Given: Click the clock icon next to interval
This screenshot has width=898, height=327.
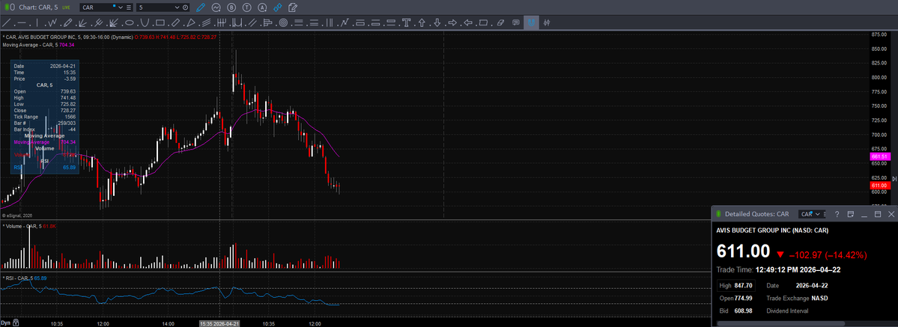Looking at the screenshot, I should [185, 7].
